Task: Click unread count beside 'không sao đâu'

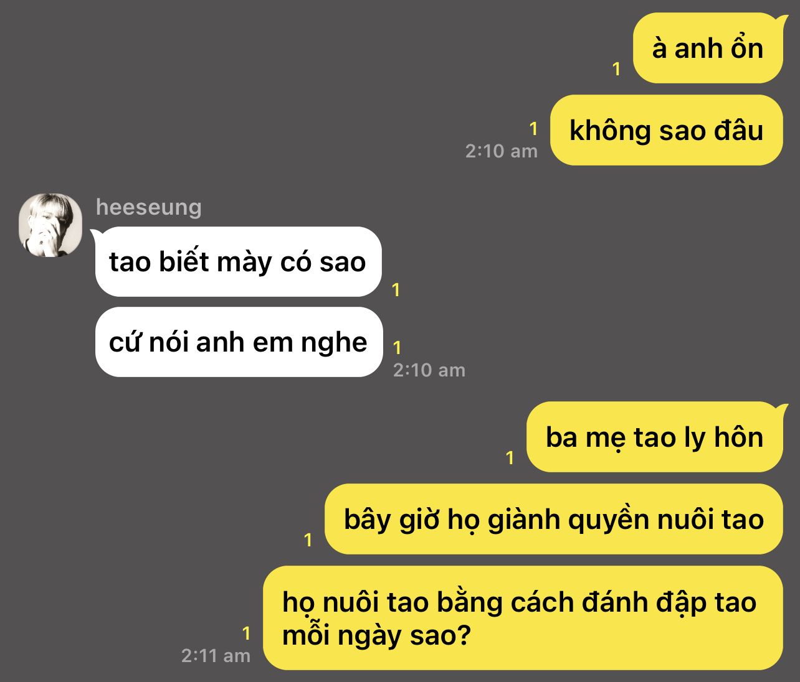Action: [533, 129]
